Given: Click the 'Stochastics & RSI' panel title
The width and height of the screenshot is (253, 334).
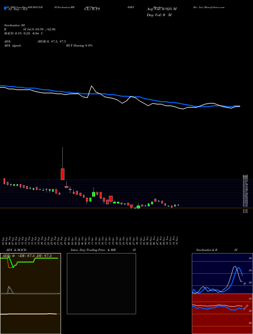Looking at the screenshot, I should pos(217,250).
